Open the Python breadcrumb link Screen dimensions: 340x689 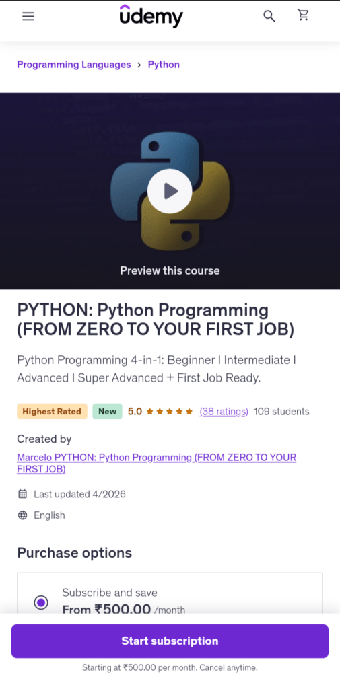164,65
